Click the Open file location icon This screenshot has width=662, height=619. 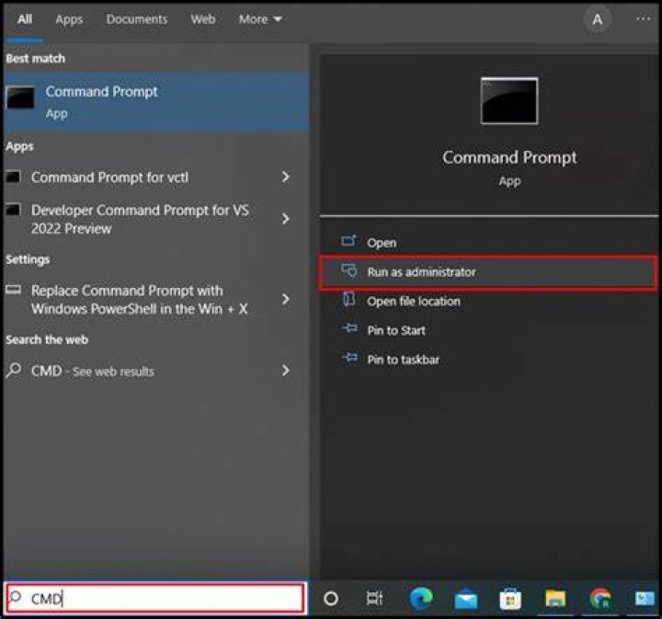coord(348,299)
